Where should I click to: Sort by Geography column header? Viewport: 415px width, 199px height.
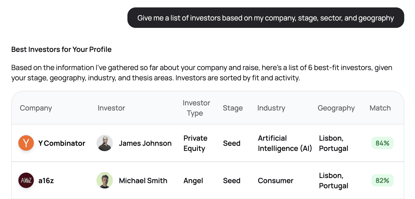(x=336, y=108)
